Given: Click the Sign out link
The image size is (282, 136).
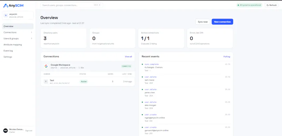Looking at the screenshot, I should pos(29,131).
